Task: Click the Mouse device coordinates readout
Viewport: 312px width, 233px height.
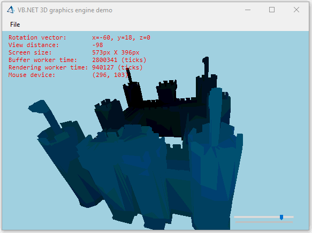Action: (x=110, y=75)
